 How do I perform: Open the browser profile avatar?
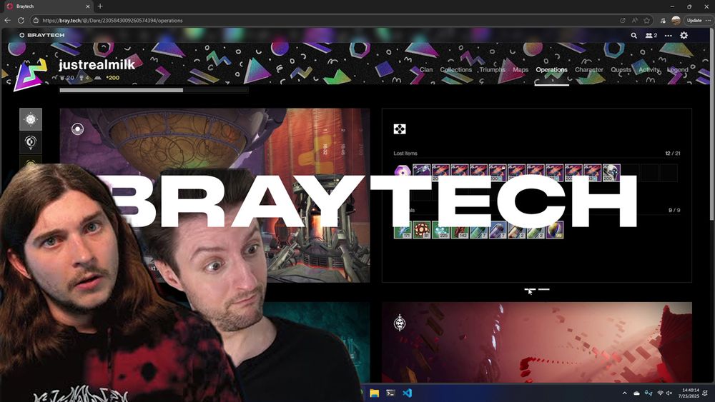[x=676, y=21]
